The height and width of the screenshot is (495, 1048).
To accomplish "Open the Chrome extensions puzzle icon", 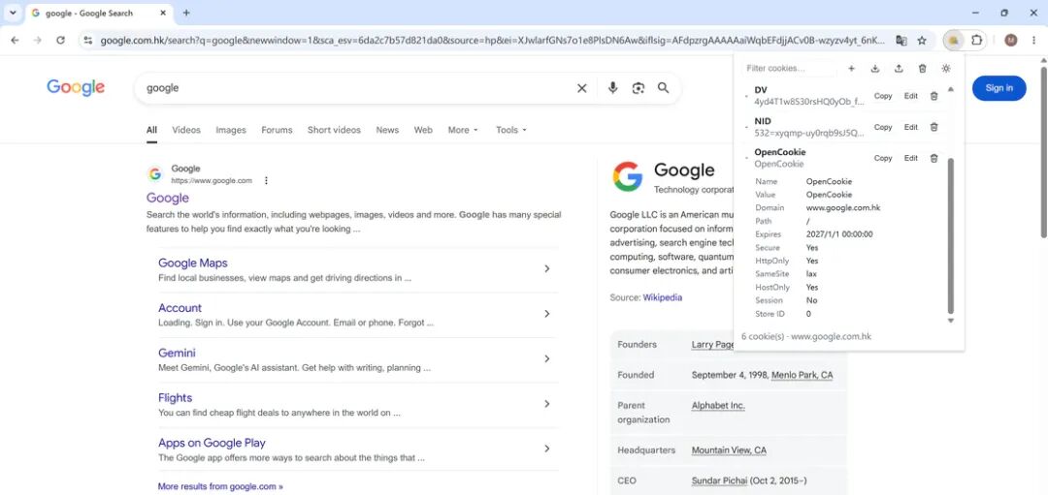I will [976, 41].
